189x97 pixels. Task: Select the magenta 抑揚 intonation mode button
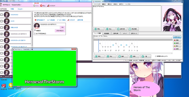pyautogui.click(x=177, y=49)
